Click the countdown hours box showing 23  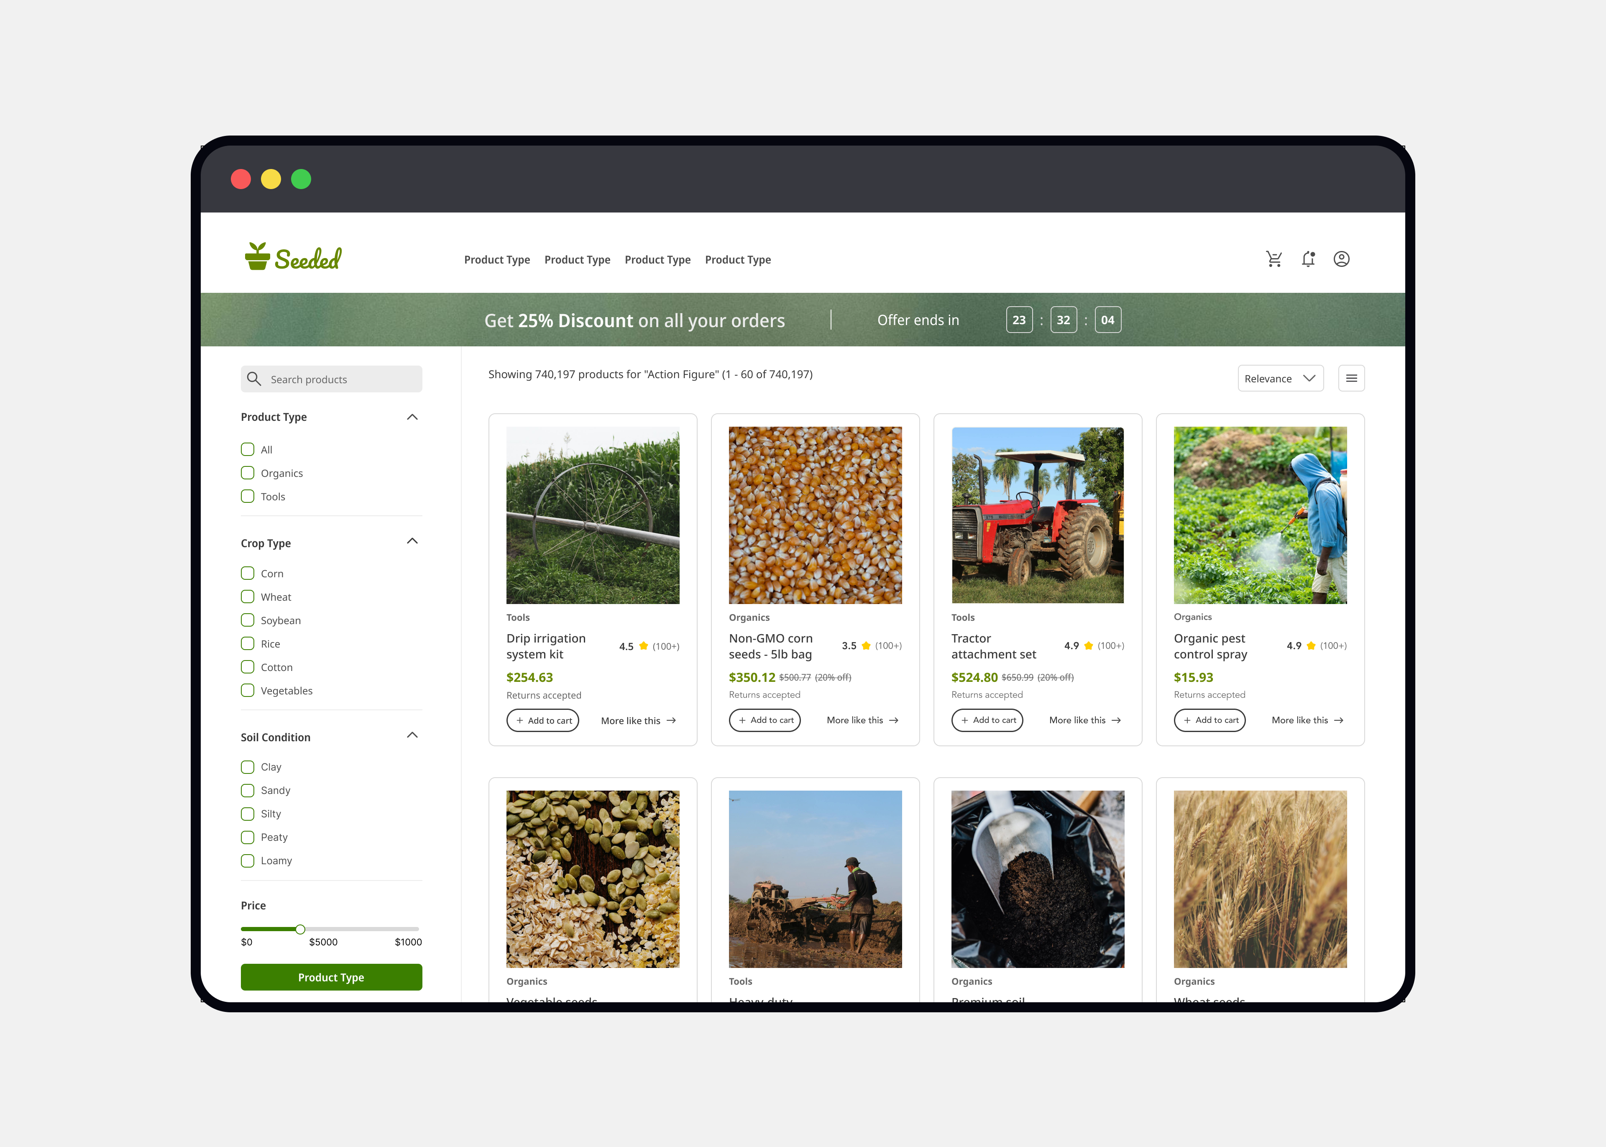pos(1019,320)
